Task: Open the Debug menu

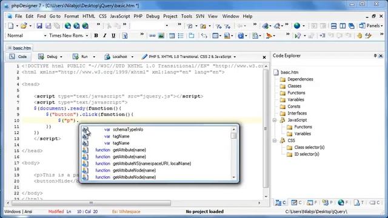Action: tap(153, 16)
